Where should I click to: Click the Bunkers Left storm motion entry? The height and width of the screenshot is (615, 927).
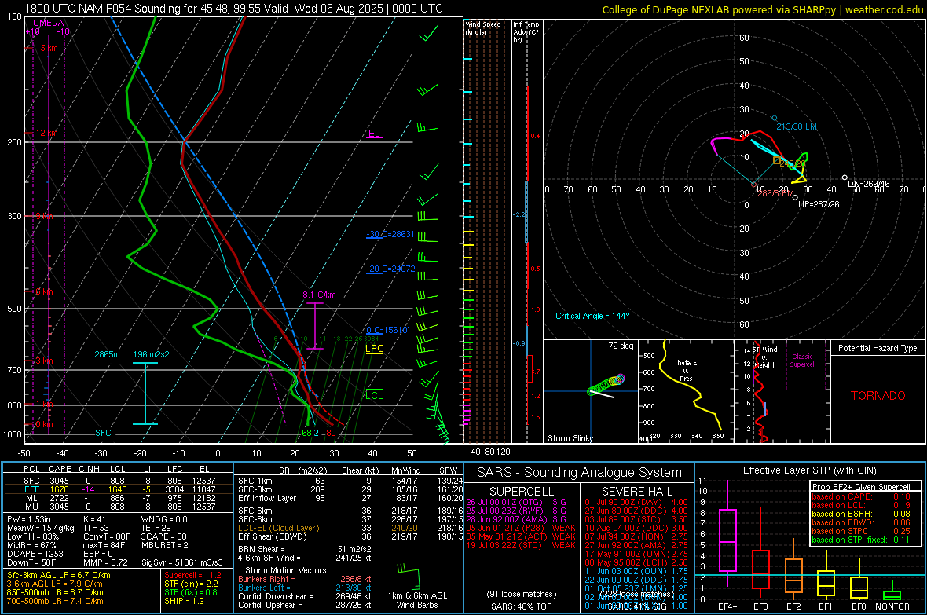pyautogui.click(x=305, y=588)
